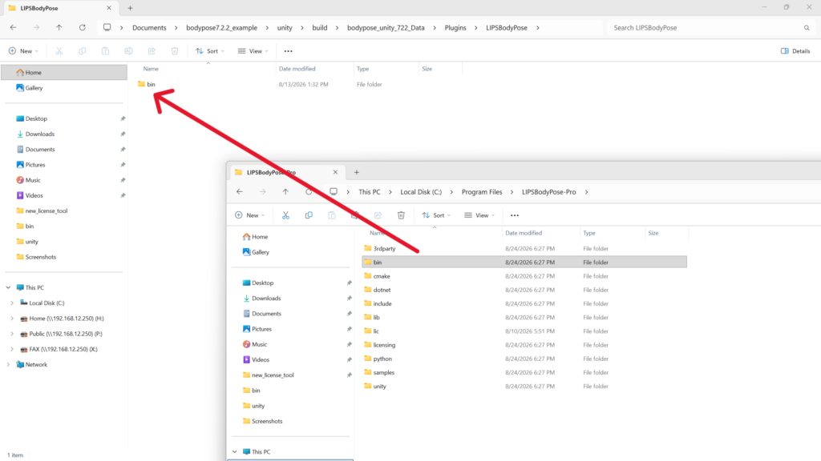The image size is (821, 461).
Task: Select bin folder in LIPSBodyPose window list
Action: 147,84
